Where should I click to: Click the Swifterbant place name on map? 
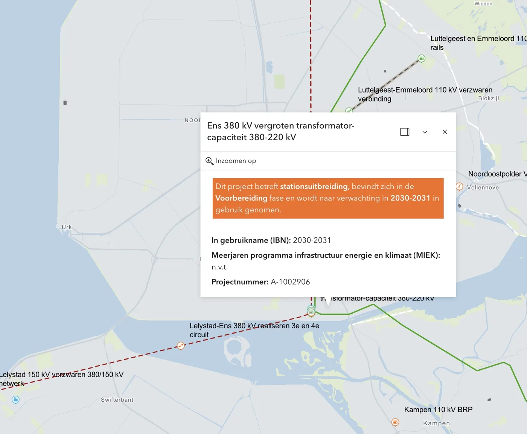coord(117,400)
